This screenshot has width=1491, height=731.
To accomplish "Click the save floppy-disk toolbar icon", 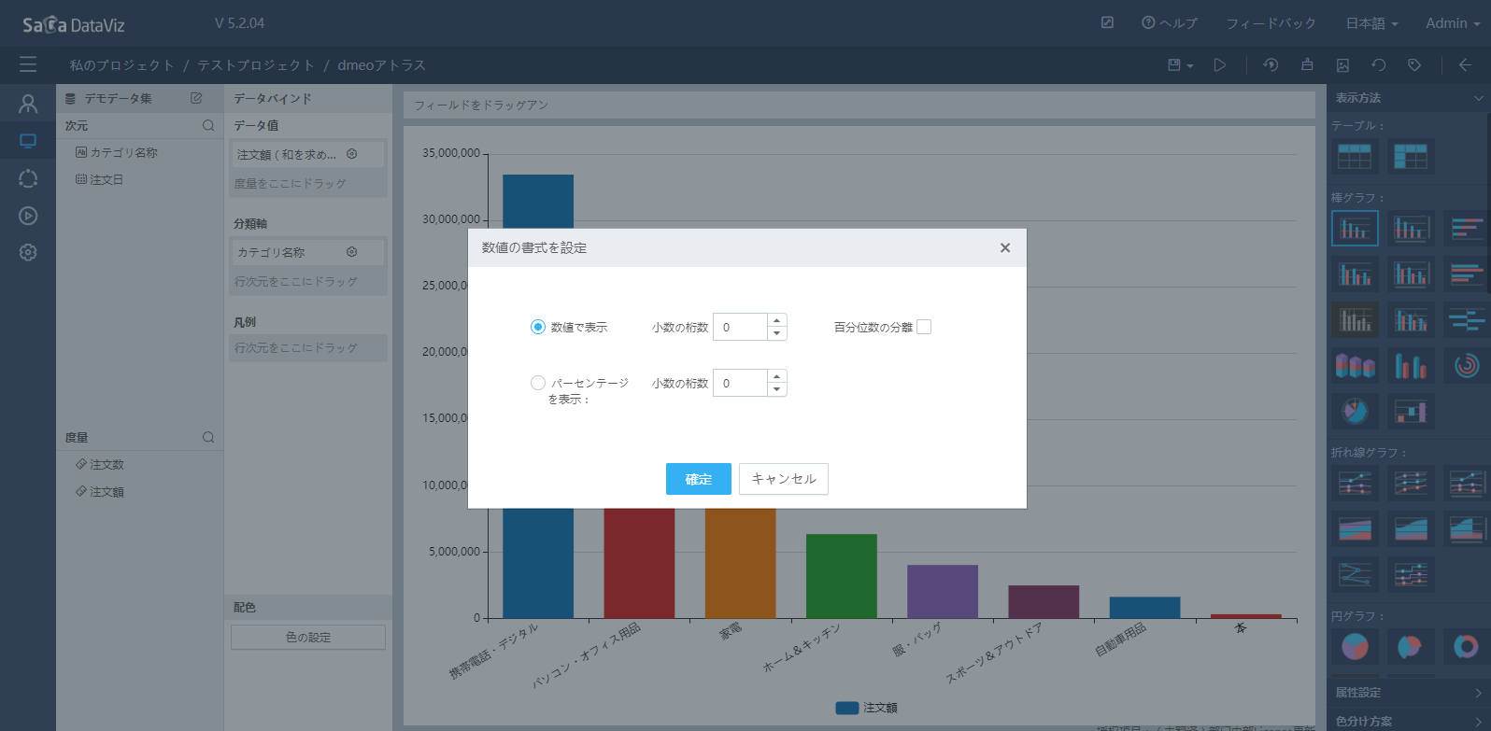I will 1174,65.
